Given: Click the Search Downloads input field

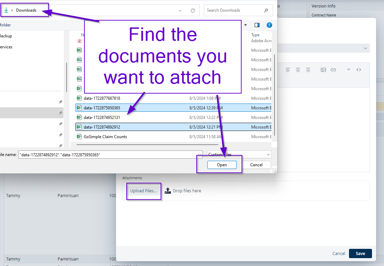Looking at the screenshot, I should 233,10.
